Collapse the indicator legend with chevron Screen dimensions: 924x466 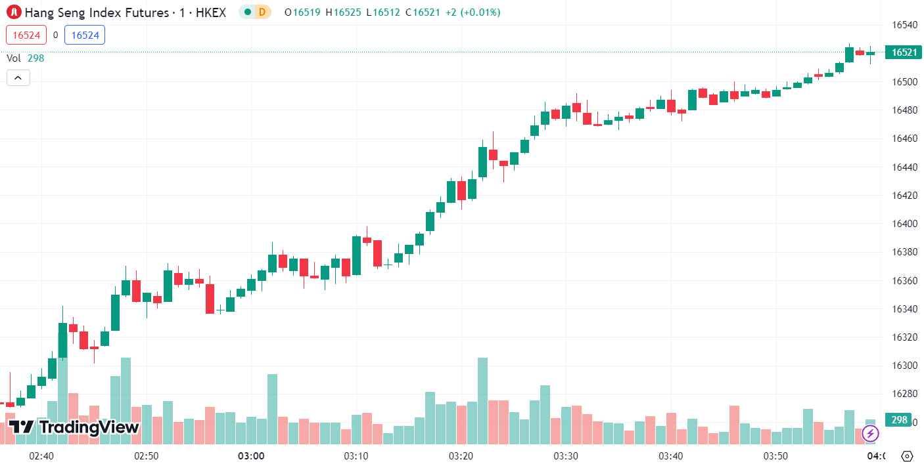pos(18,78)
